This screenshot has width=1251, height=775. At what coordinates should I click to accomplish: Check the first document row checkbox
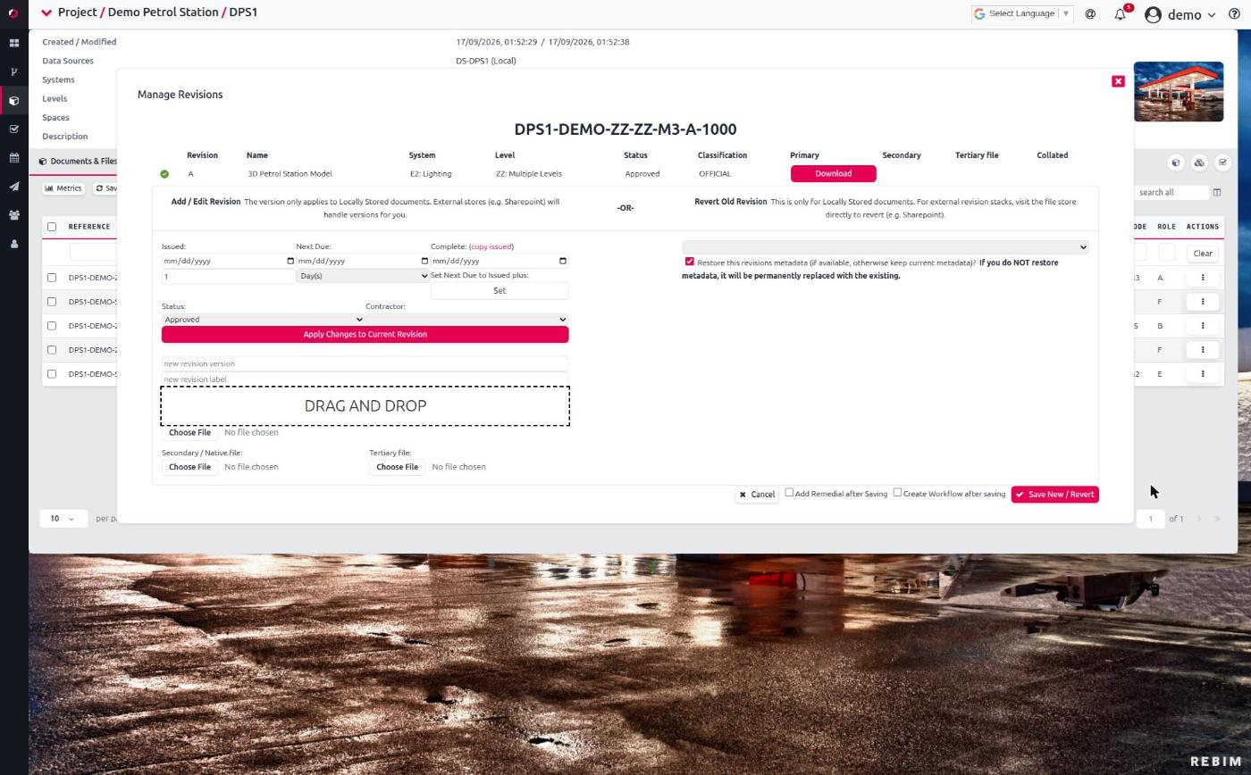[x=52, y=278]
